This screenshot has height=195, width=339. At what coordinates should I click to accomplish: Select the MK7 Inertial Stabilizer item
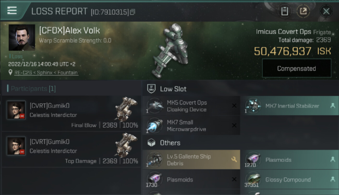pos(289,106)
